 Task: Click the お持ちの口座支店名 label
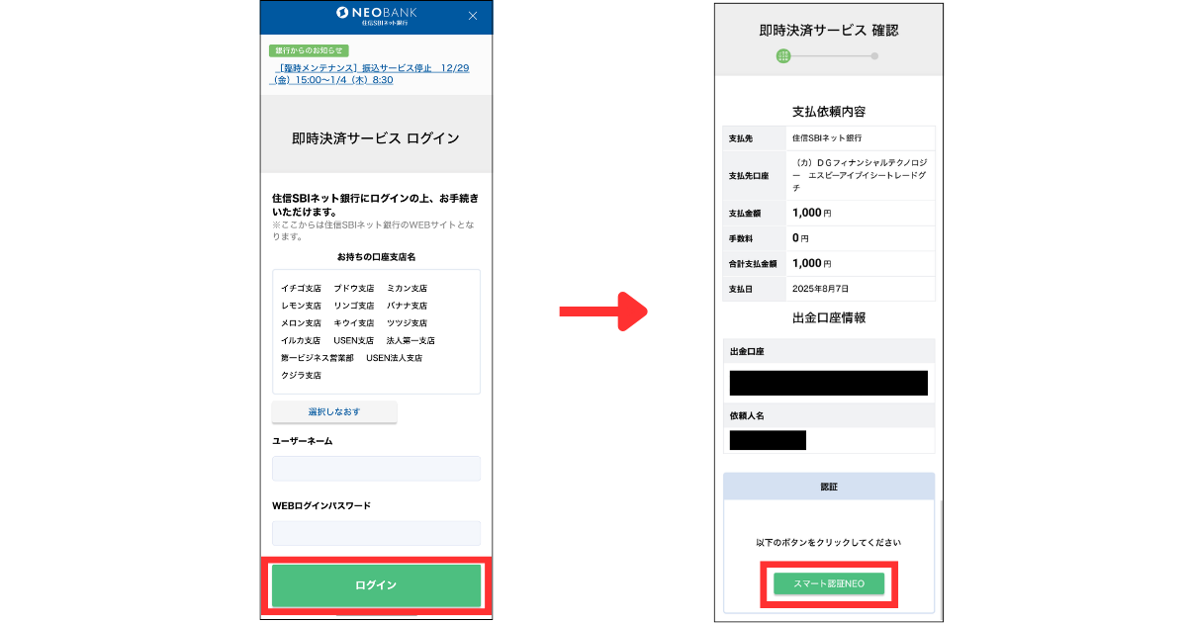[x=376, y=257]
